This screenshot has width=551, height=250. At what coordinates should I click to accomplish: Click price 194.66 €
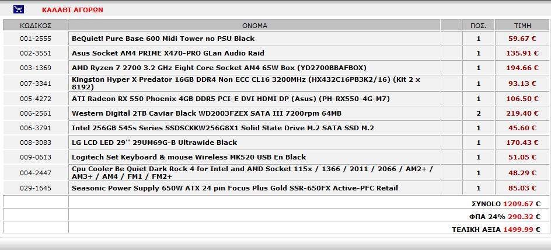coord(522,68)
